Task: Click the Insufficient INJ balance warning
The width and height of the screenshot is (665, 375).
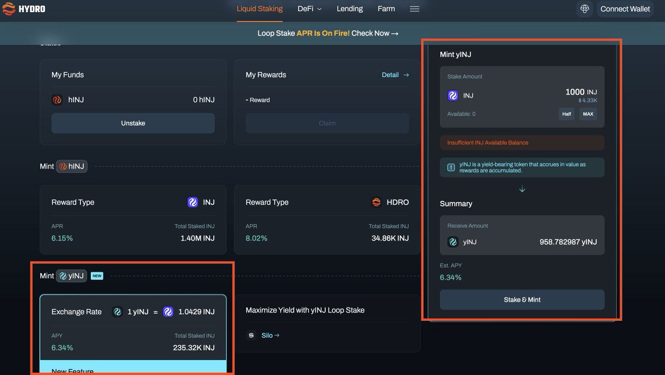Action: [x=522, y=143]
